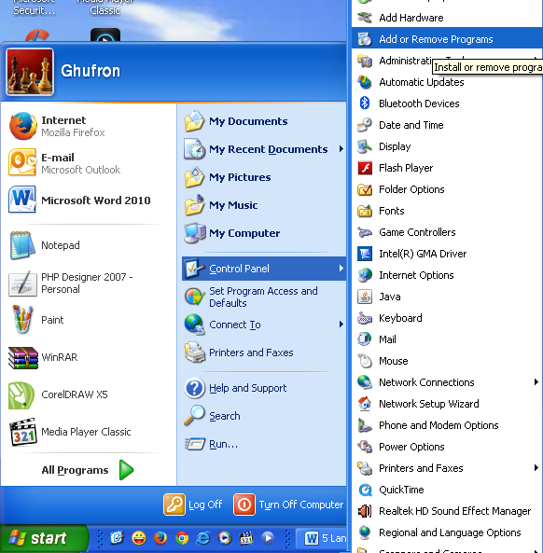This screenshot has height=553, width=543.
Task: Open Keyboard settings
Action: tap(447, 318)
